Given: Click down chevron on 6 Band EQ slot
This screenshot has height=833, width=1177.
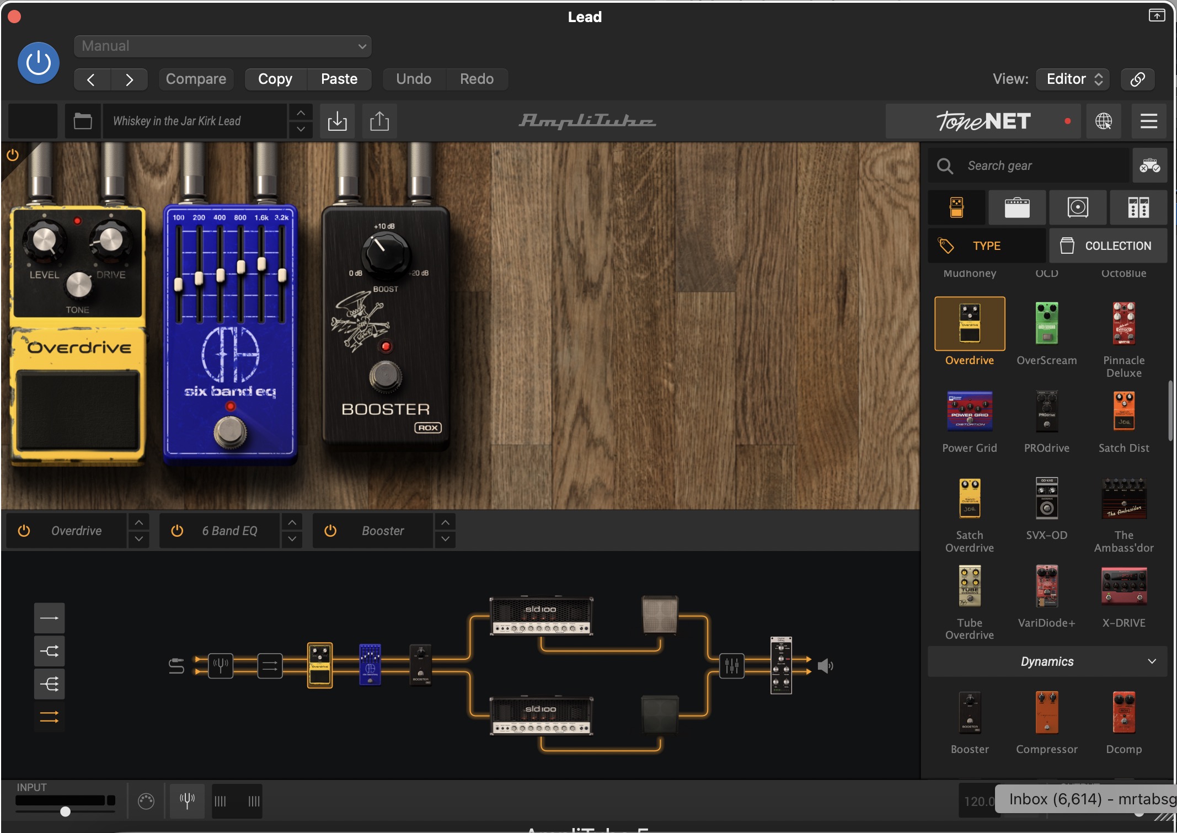Looking at the screenshot, I should click(292, 539).
